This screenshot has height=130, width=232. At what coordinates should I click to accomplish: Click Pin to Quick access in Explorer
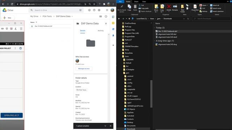(122, 9)
